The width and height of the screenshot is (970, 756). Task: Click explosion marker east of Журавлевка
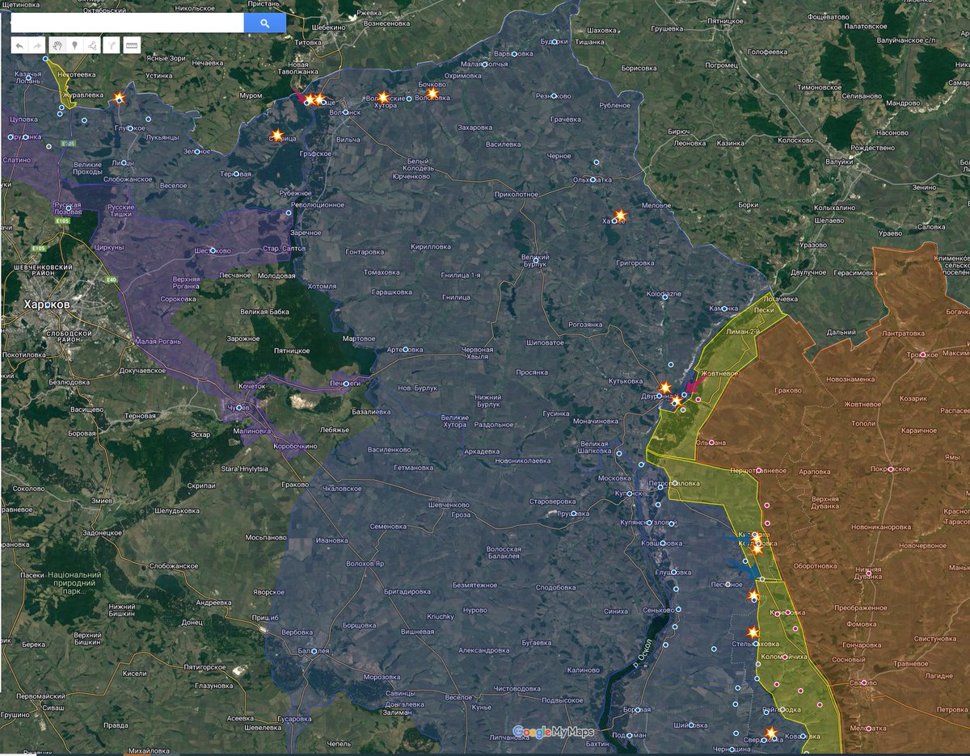tap(119, 98)
